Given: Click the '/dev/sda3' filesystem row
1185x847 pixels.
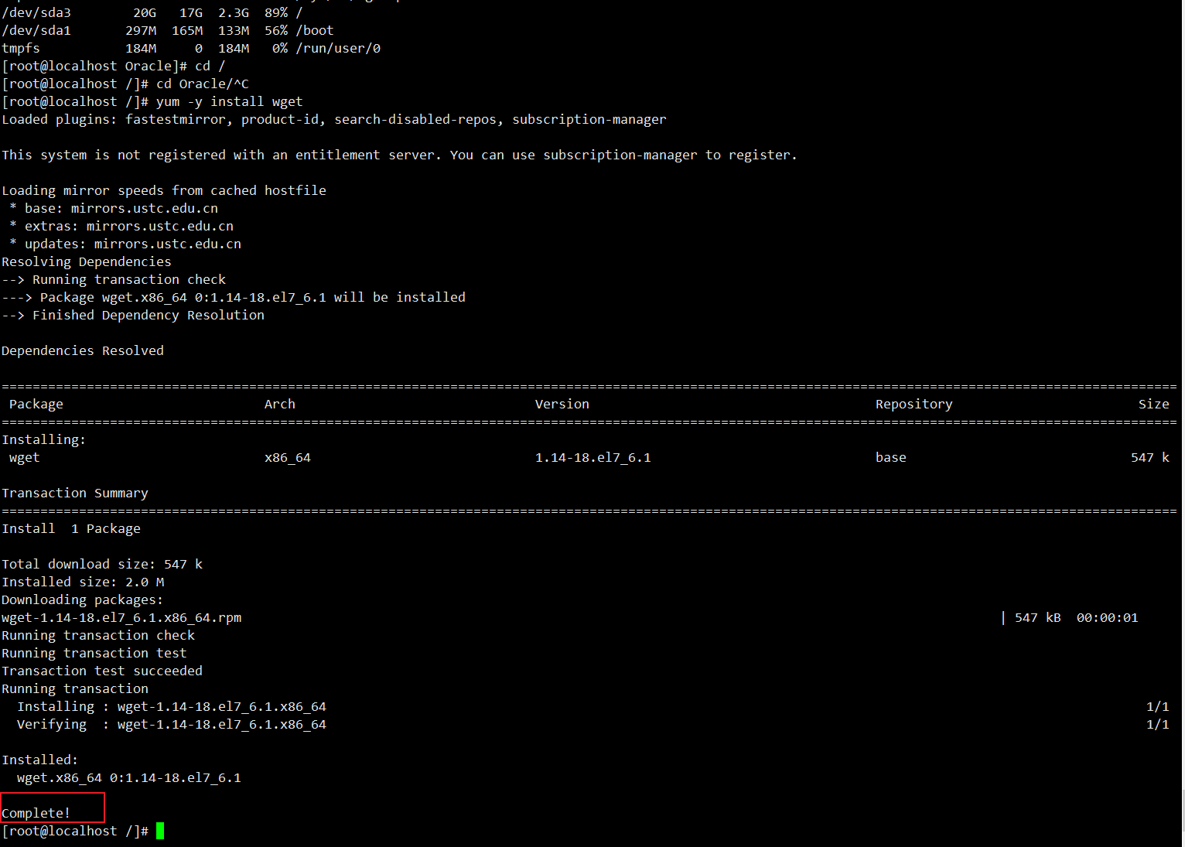Looking at the screenshot, I should (152, 12).
